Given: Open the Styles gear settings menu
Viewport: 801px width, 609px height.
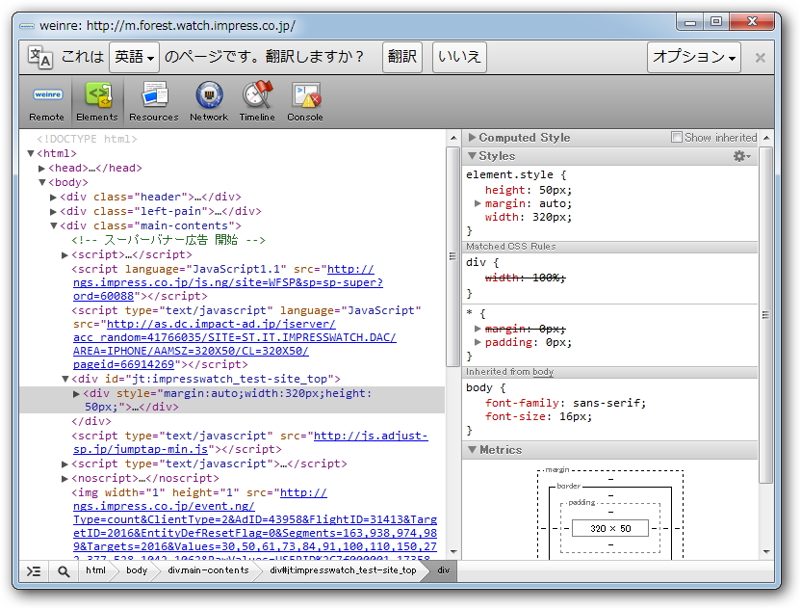Looking at the screenshot, I should (x=741, y=156).
